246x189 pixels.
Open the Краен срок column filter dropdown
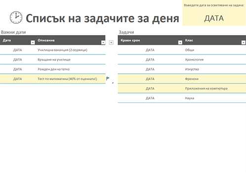coord(180,43)
